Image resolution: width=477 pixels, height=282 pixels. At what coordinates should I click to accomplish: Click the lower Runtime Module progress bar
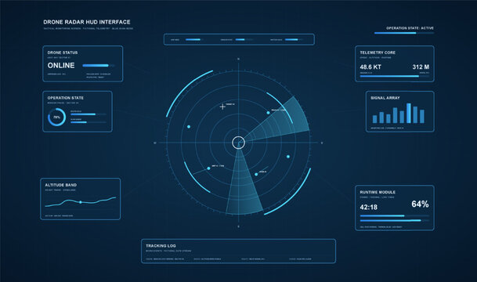(x=395, y=221)
